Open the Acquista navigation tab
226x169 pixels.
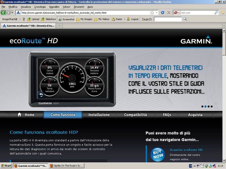pyautogui.click(x=195, y=115)
